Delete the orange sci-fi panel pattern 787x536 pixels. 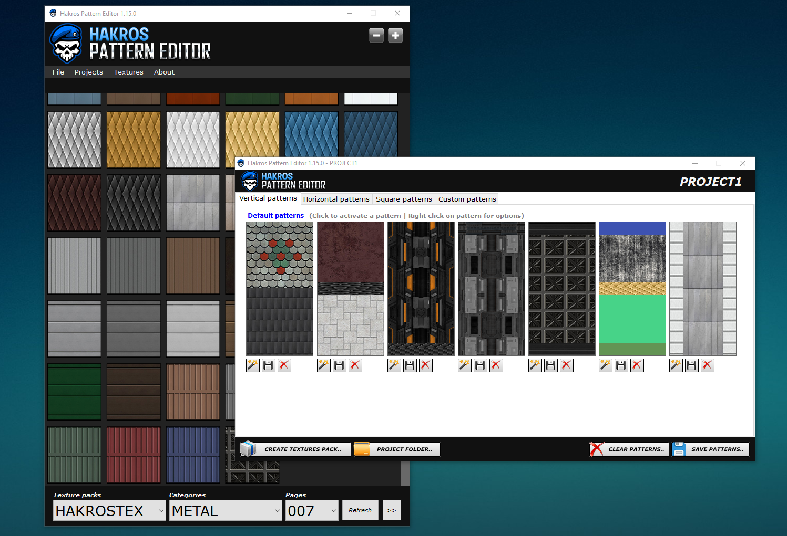426,365
